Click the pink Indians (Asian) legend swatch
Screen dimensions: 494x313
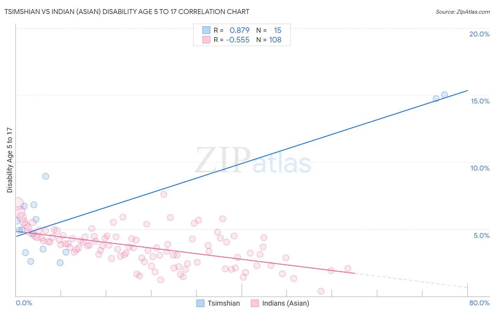pos(255,303)
